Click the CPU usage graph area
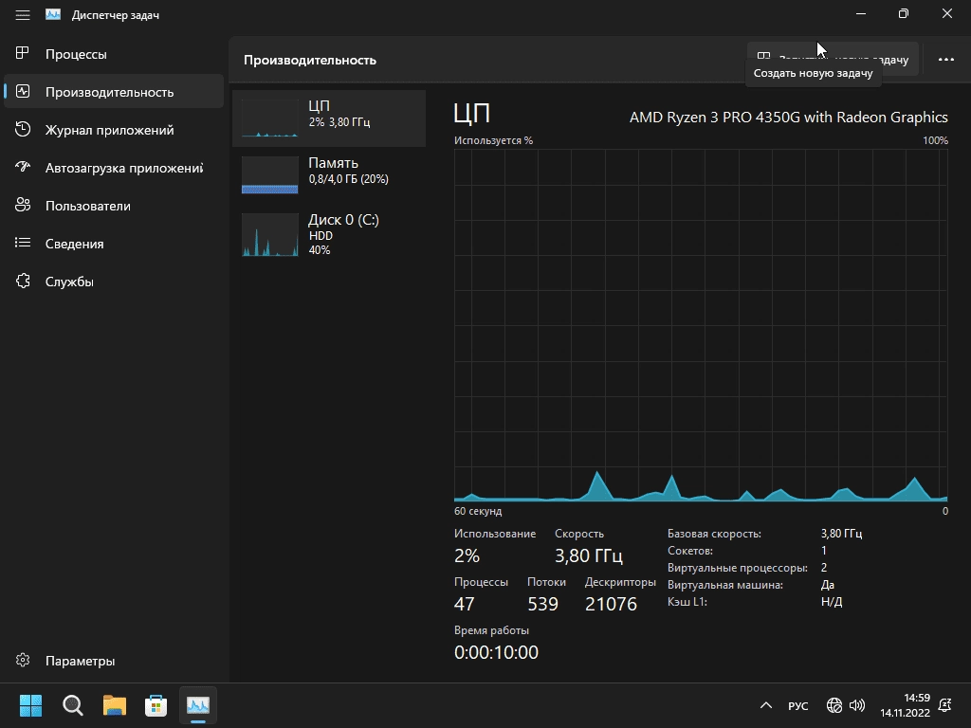 pos(701,325)
